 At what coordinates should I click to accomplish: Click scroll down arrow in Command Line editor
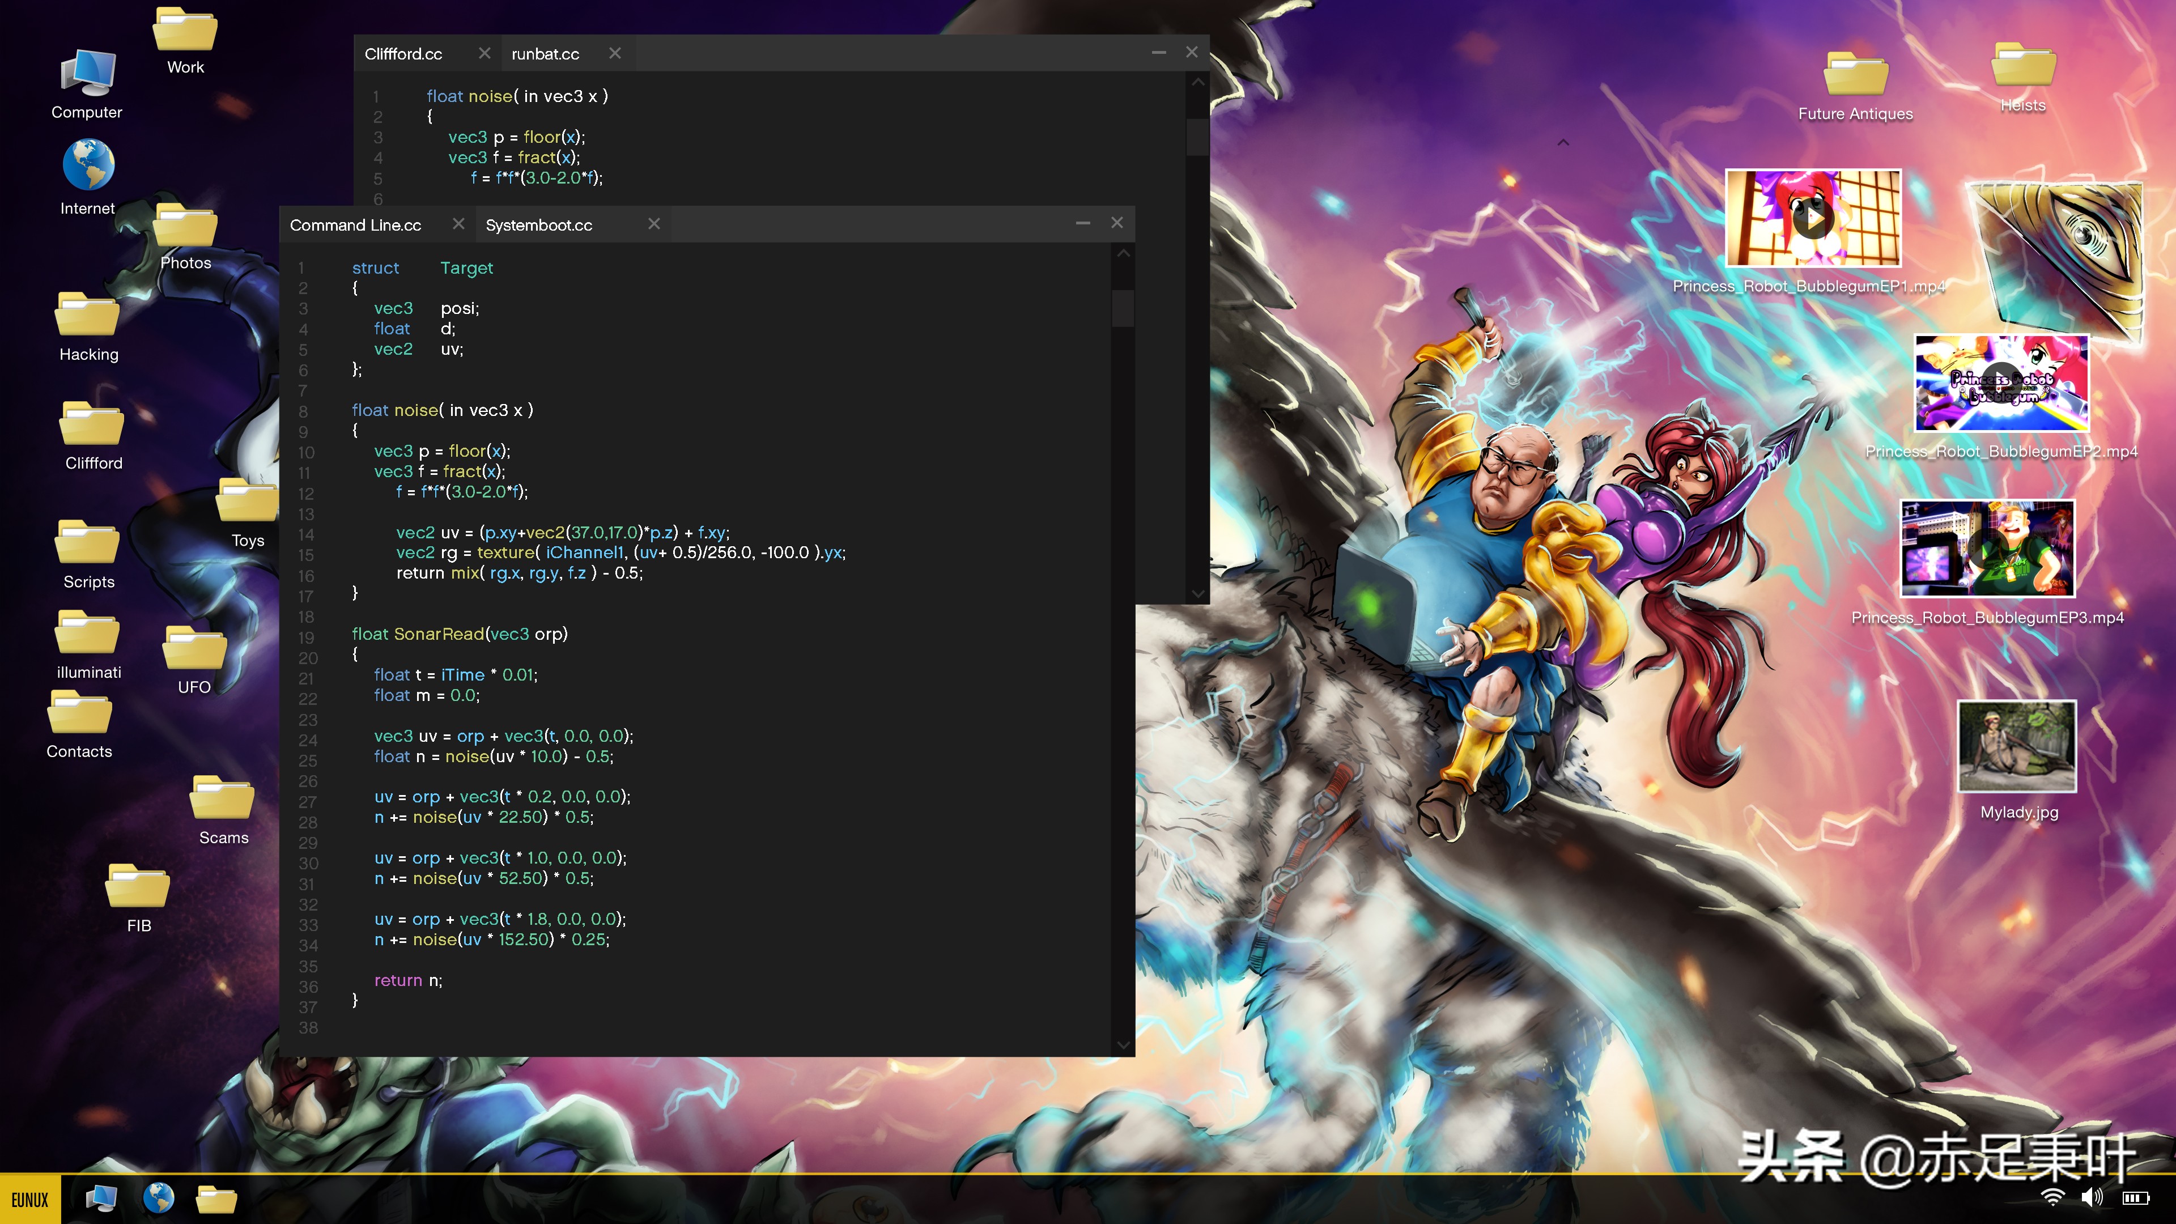pos(1123,1045)
